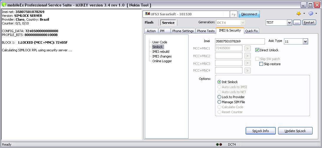Disconnect from the UFS3 interface

point(249,14)
